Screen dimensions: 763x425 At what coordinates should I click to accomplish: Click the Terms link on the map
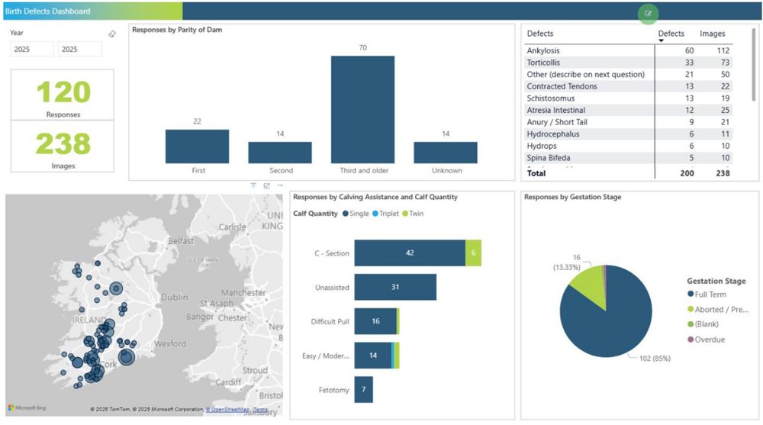261,410
